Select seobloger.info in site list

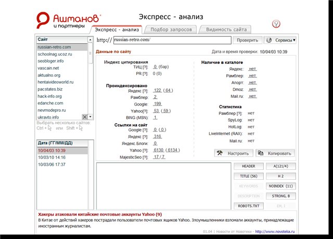click(x=62, y=61)
